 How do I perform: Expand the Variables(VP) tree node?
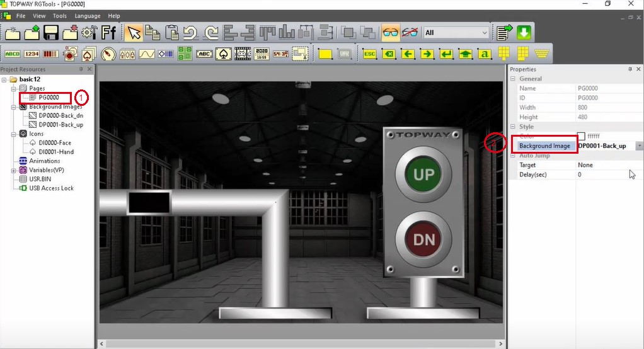coord(14,170)
